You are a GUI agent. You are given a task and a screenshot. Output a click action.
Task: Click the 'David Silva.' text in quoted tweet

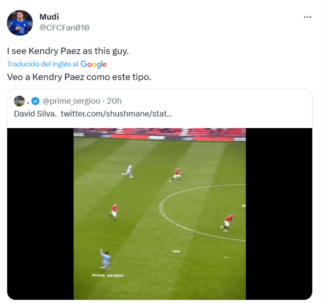(36, 114)
